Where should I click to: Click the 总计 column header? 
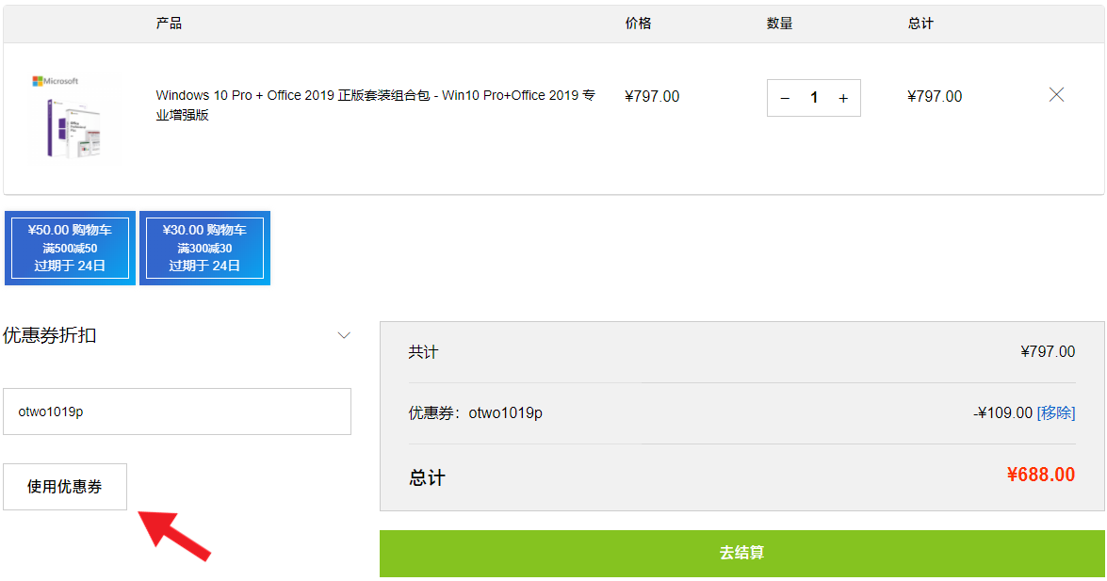pyautogui.click(x=920, y=24)
